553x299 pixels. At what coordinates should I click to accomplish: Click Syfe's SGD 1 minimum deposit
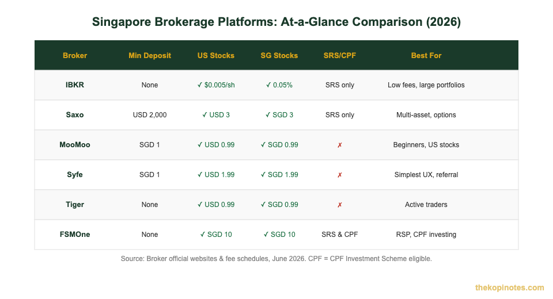150,175
